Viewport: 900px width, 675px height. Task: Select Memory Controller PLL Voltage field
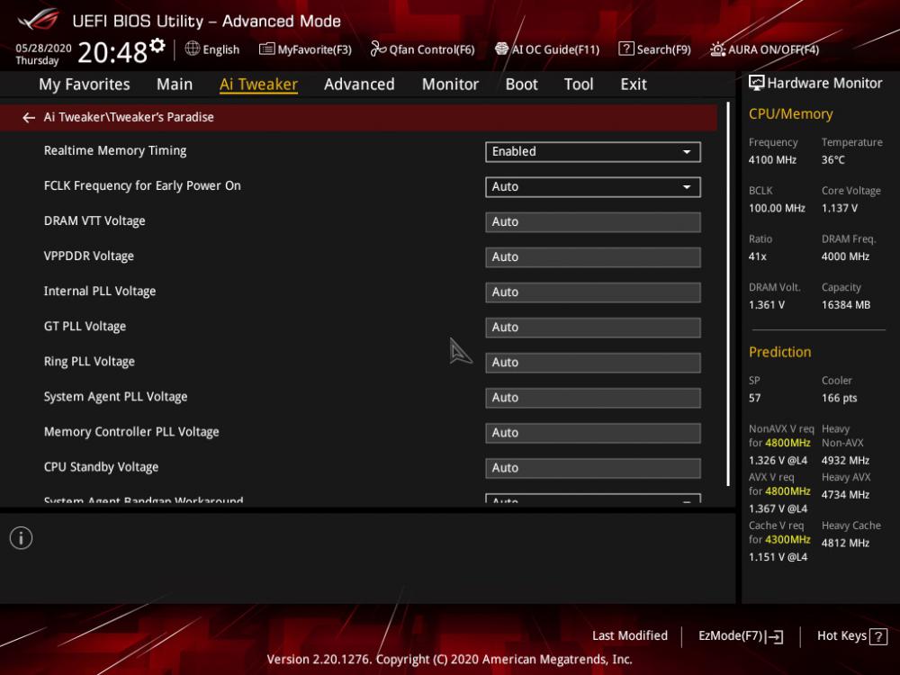point(593,433)
